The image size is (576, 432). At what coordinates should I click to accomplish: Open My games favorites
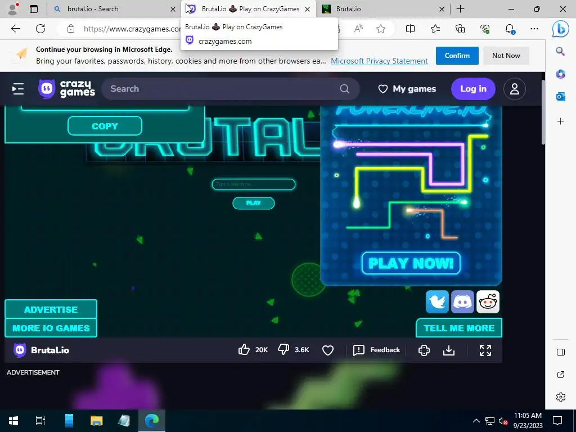(x=407, y=88)
